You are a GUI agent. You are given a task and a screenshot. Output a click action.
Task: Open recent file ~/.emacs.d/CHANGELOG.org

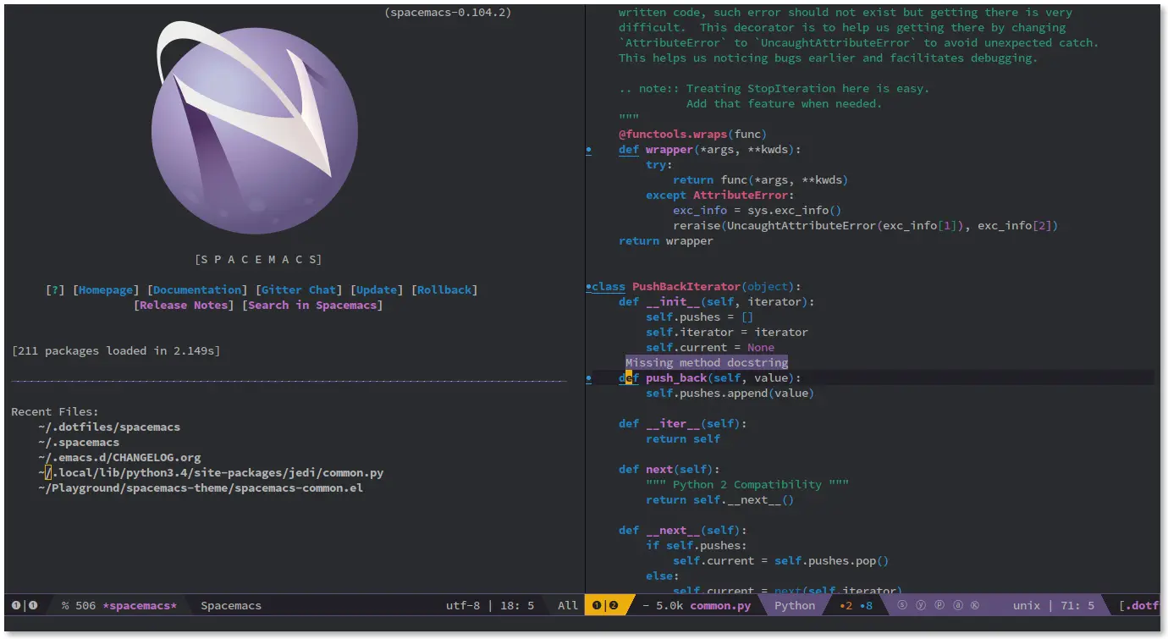[x=119, y=457]
